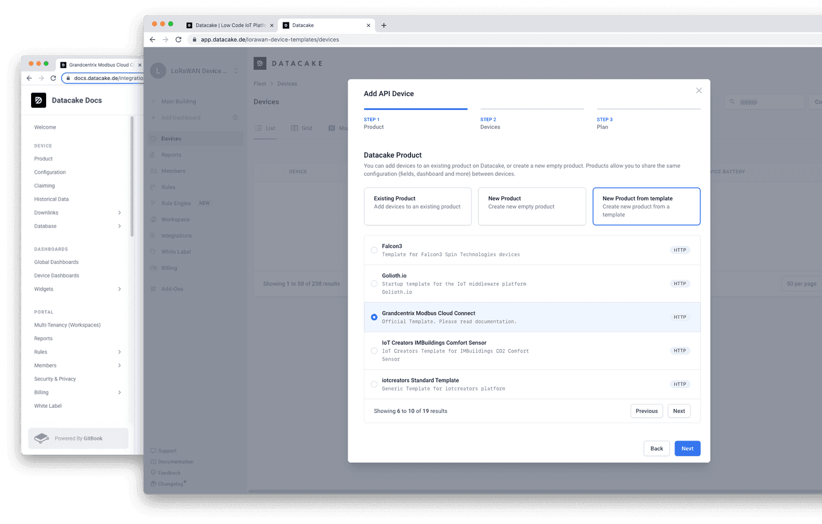
Task: Go to Step 2 Devices in the wizard
Action: click(532, 119)
